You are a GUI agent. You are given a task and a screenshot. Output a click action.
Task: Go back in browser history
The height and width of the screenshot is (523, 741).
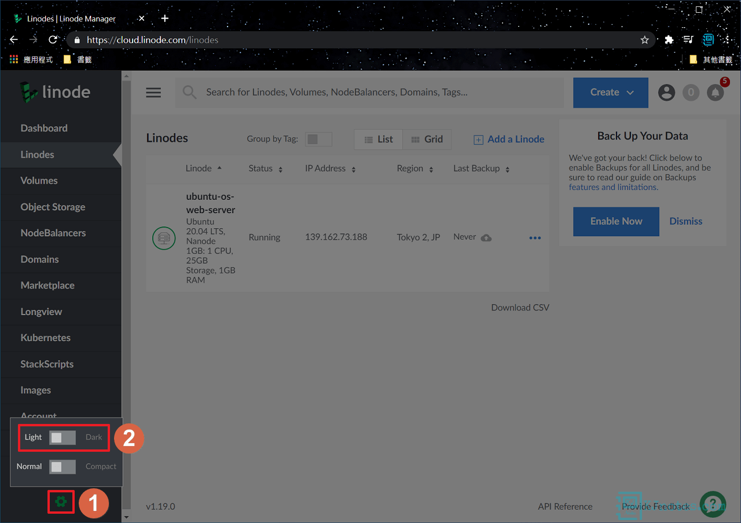[x=14, y=40]
